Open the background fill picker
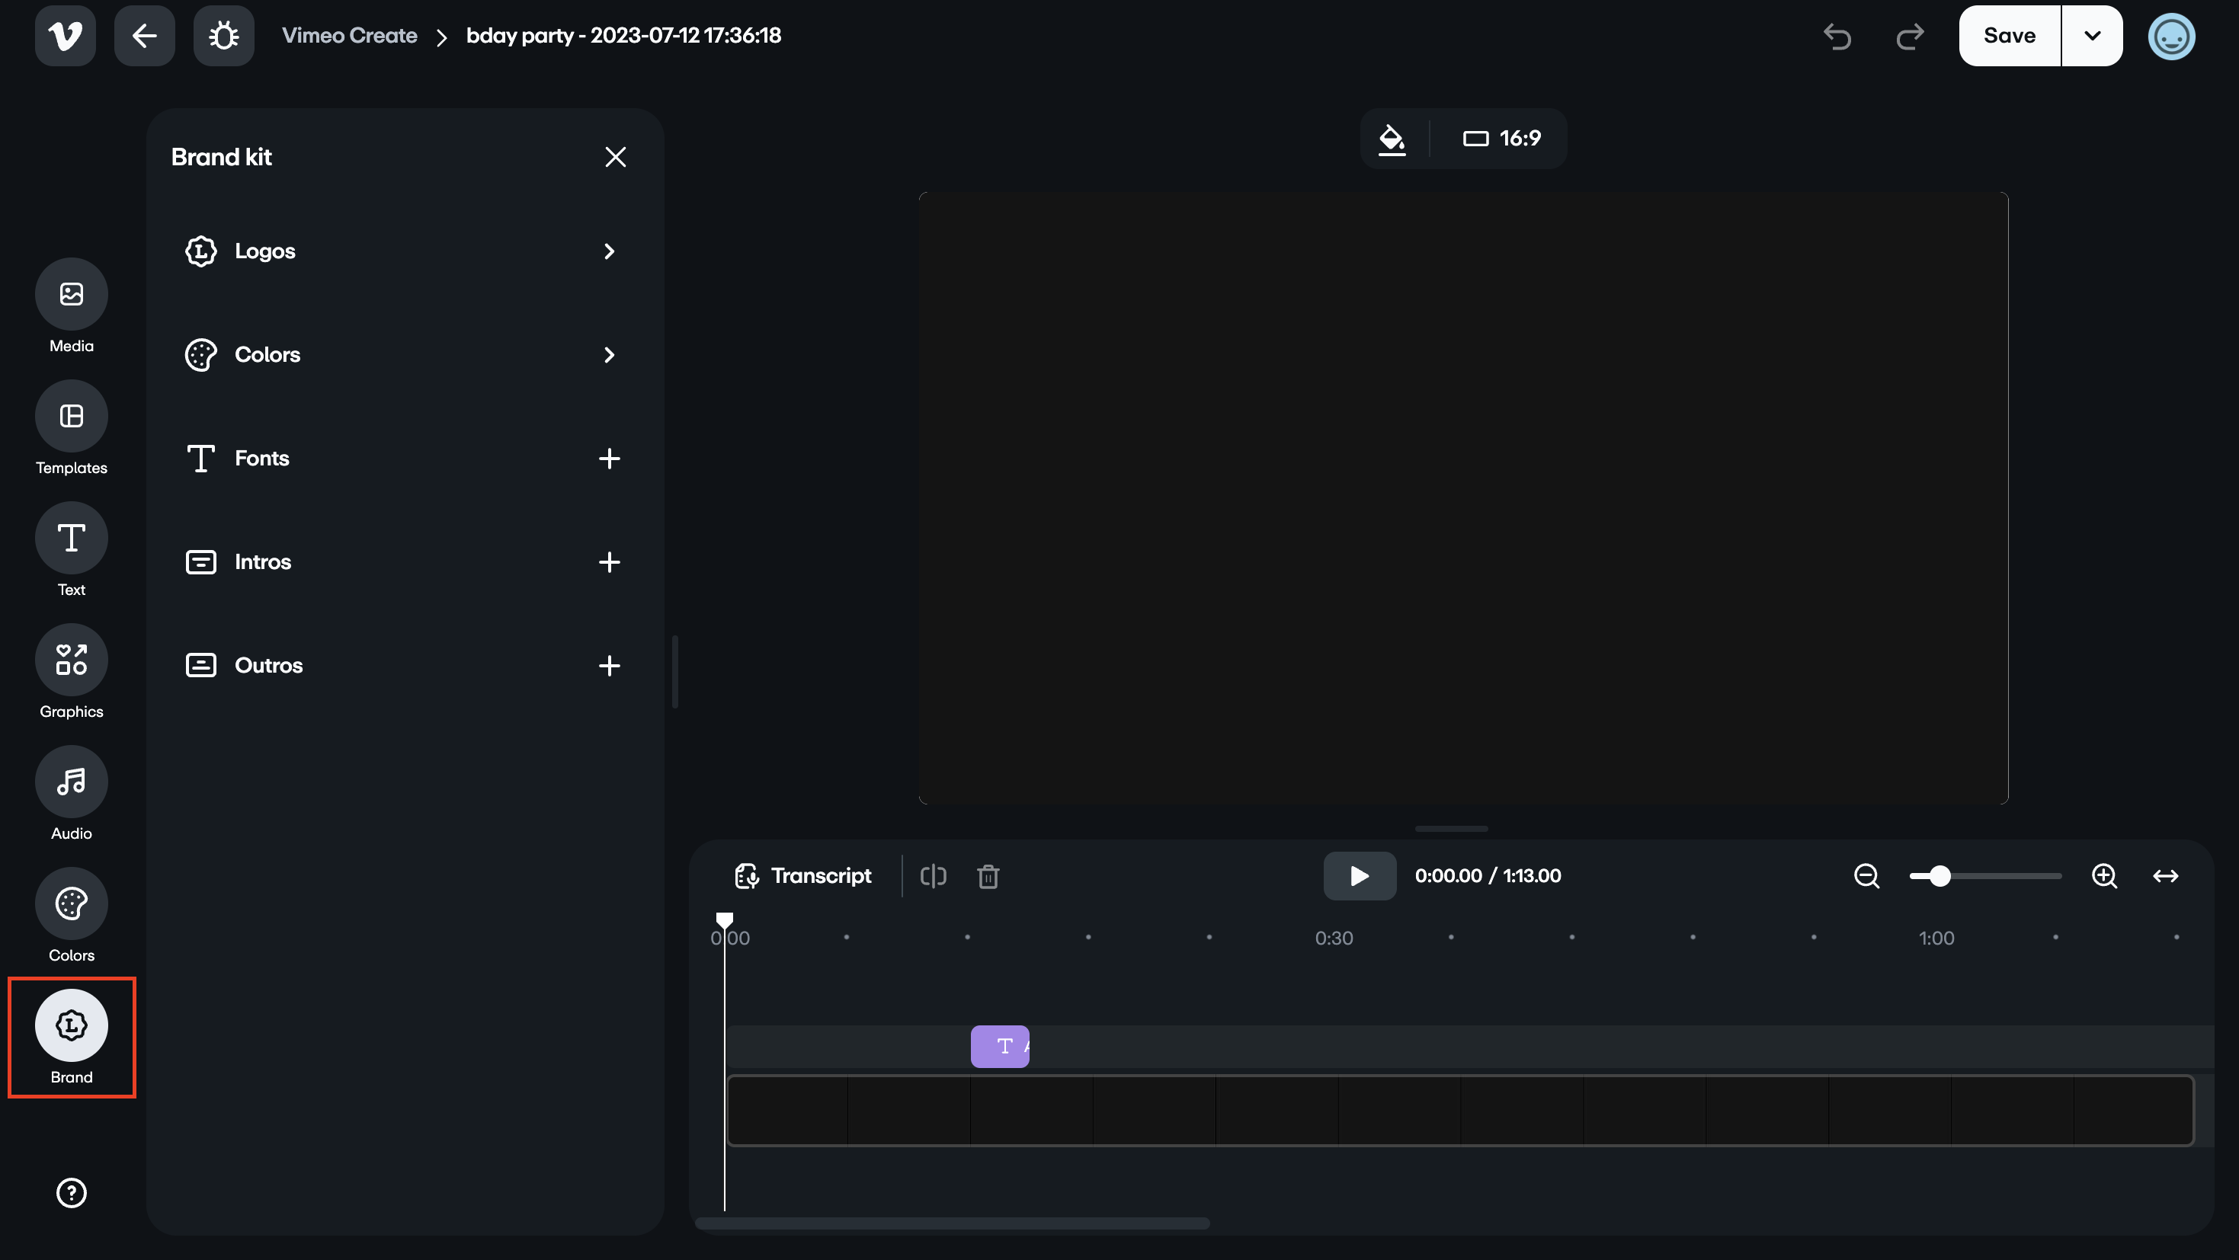 (1393, 139)
